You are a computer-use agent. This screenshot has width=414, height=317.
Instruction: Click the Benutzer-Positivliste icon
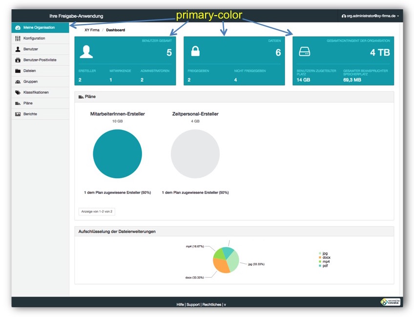pyautogui.click(x=18, y=60)
